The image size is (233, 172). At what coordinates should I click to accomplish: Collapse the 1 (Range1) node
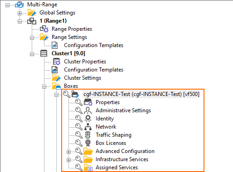[x=19, y=21]
